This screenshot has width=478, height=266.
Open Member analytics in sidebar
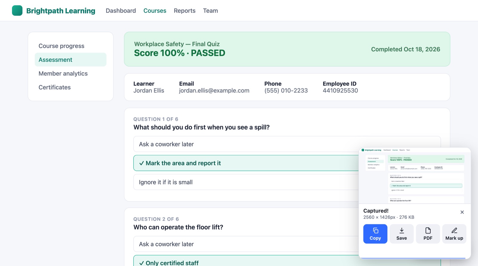(71, 73)
